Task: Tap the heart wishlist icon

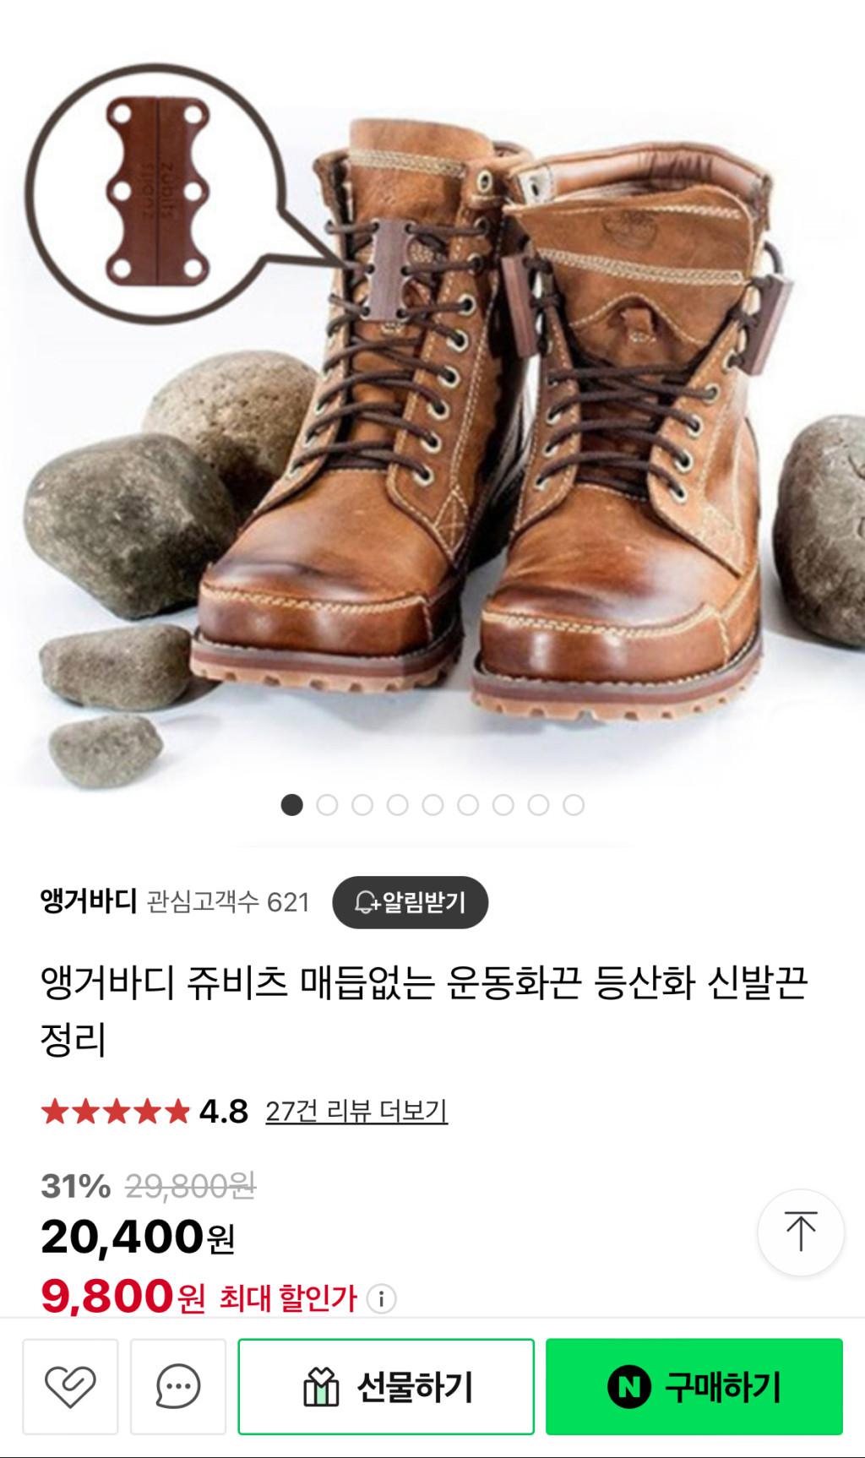Action: [x=70, y=1386]
